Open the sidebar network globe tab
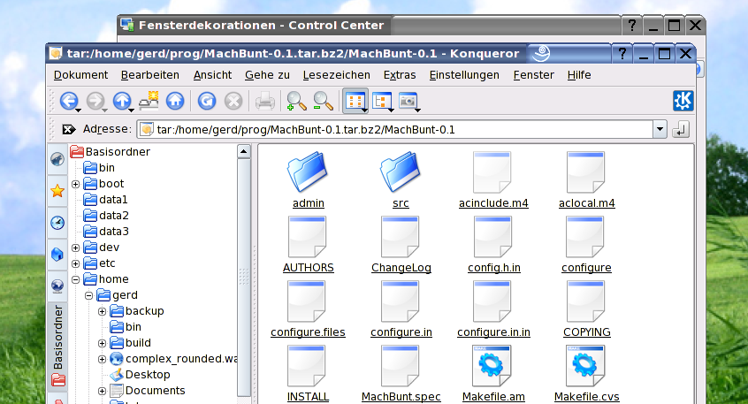The height and width of the screenshot is (404, 748). click(57, 286)
